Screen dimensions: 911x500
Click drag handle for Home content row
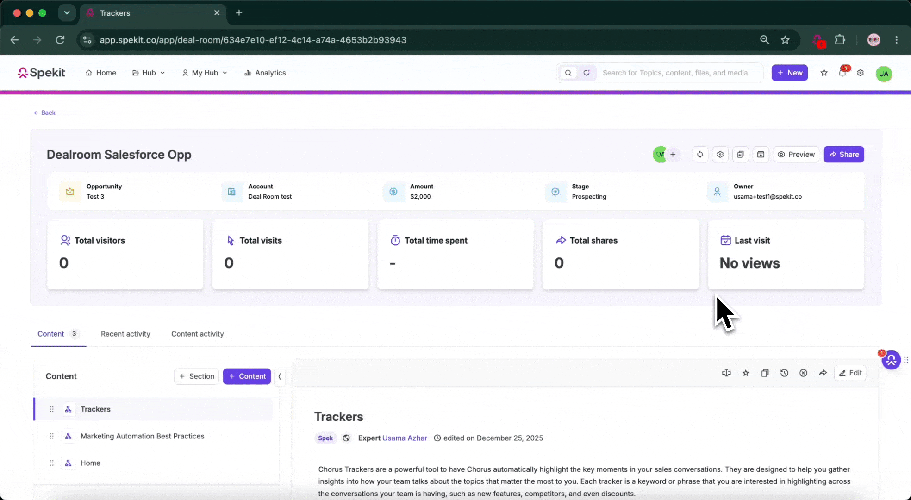coord(51,463)
